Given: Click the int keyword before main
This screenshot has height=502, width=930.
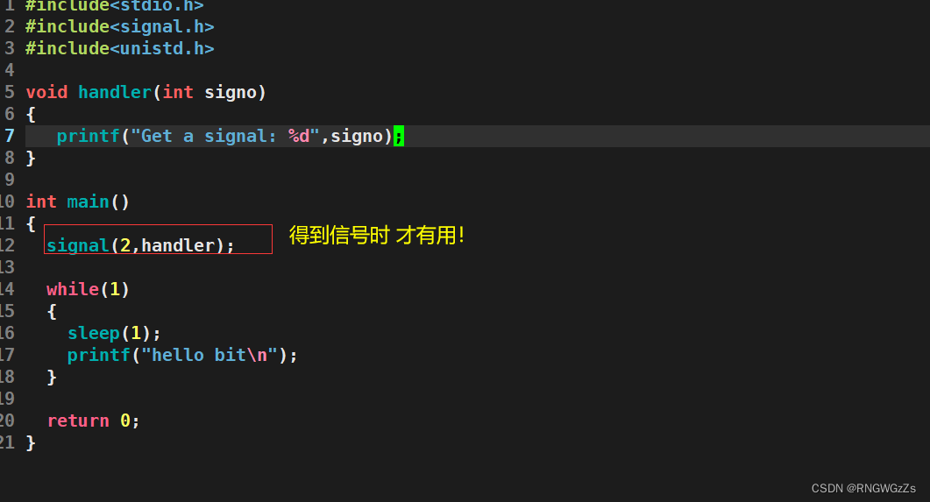Looking at the screenshot, I should [x=41, y=202].
